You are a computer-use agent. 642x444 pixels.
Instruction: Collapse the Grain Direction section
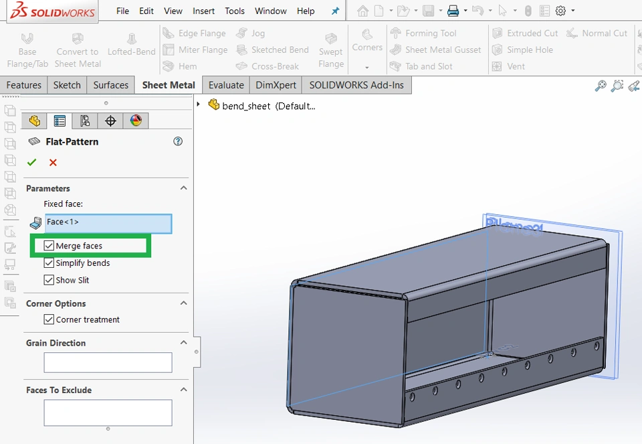(183, 343)
